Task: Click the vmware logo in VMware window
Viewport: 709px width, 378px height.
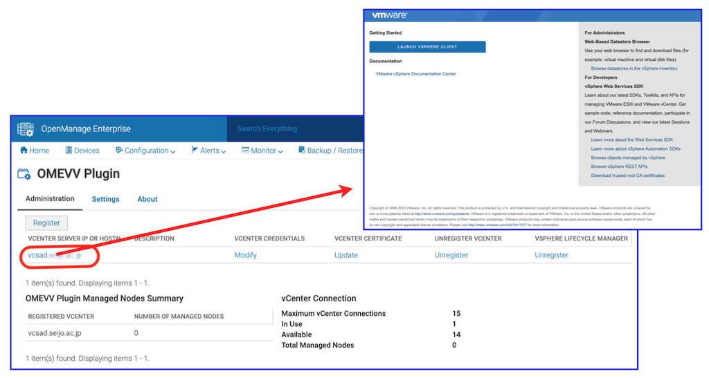Action: 389,15
